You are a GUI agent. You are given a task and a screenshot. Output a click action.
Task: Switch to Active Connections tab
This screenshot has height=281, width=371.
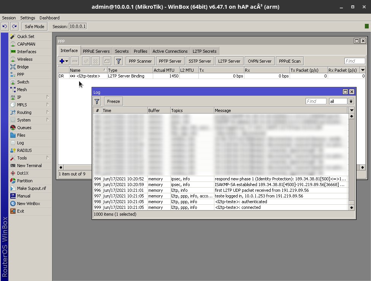pos(170,51)
